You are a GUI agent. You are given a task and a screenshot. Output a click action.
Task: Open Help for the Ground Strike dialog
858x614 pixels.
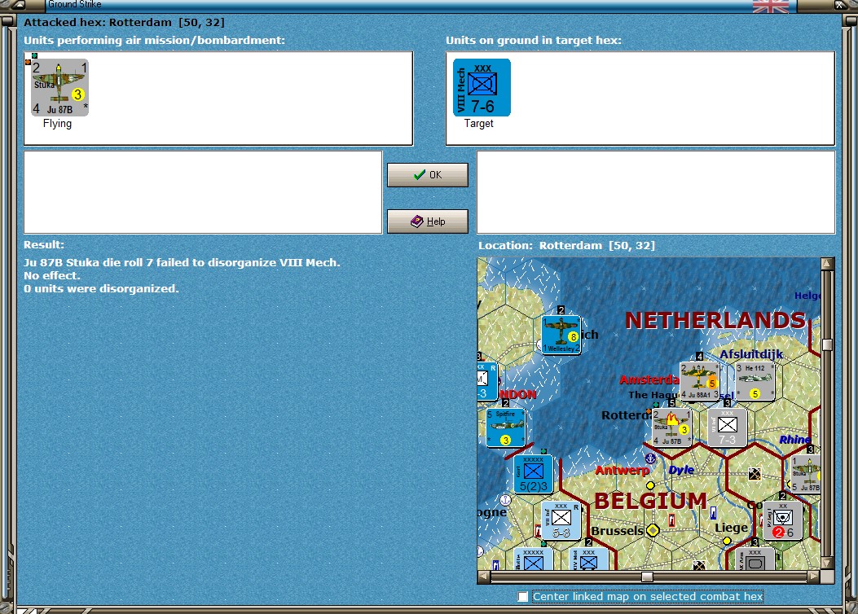(427, 221)
